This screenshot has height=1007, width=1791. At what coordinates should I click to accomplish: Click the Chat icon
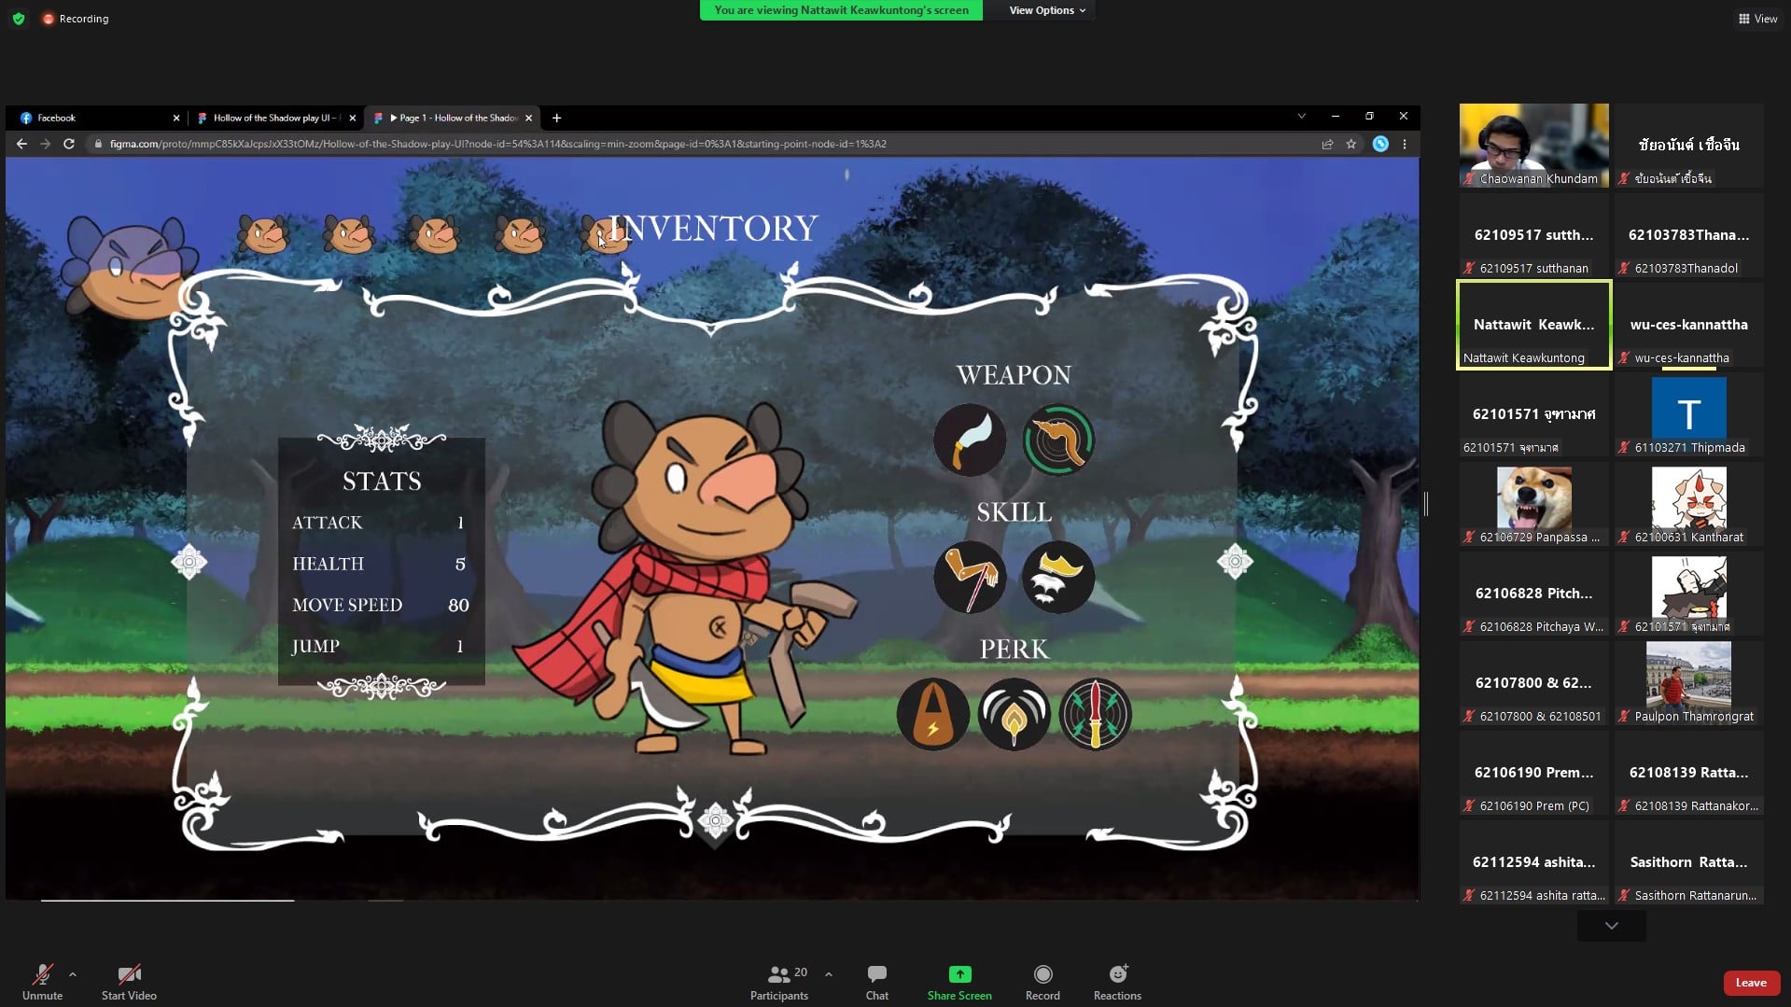[x=876, y=982]
